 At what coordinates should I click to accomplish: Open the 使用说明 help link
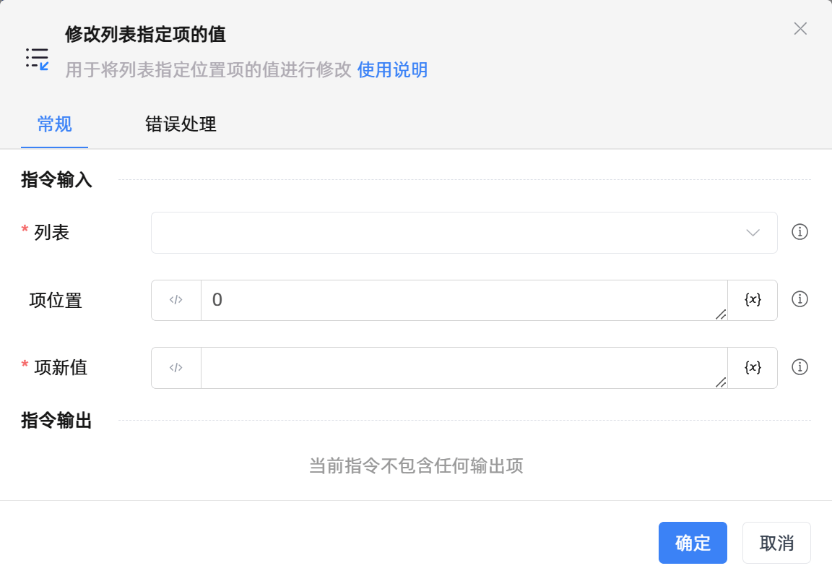392,70
